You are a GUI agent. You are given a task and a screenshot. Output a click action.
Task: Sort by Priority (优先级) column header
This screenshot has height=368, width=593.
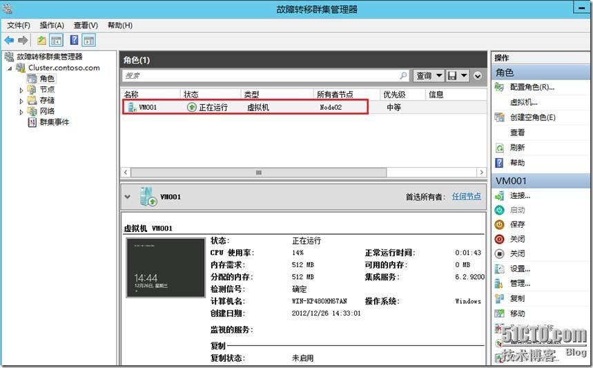[402, 95]
